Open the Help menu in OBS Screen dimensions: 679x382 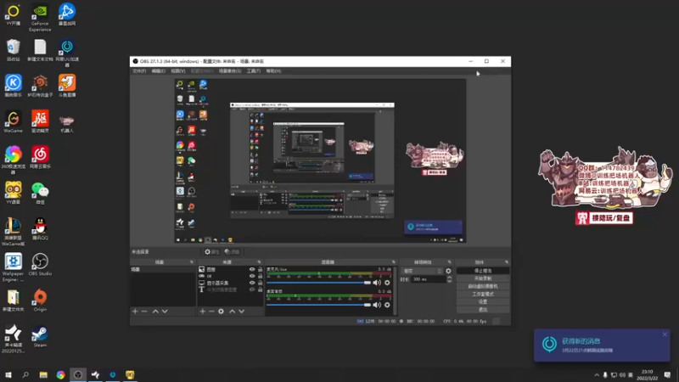(x=273, y=71)
